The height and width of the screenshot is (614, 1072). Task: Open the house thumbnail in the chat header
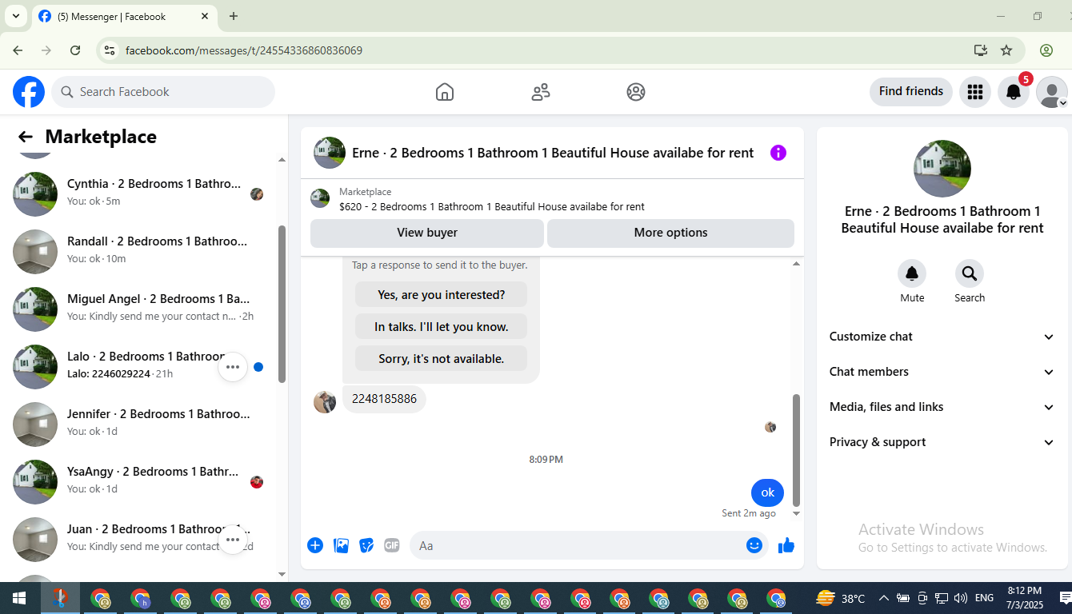pyautogui.click(x=330, y=153)
